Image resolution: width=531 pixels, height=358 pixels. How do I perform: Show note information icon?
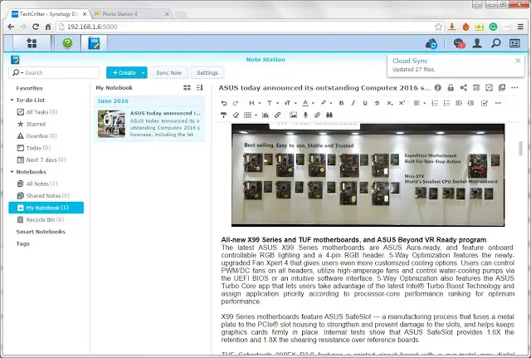(x=438, y=88)
